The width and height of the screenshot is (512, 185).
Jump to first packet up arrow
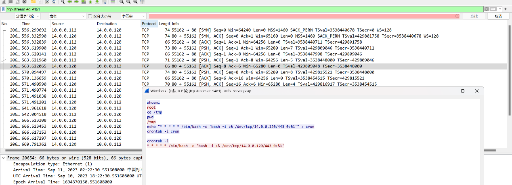(x=90, y=2)
